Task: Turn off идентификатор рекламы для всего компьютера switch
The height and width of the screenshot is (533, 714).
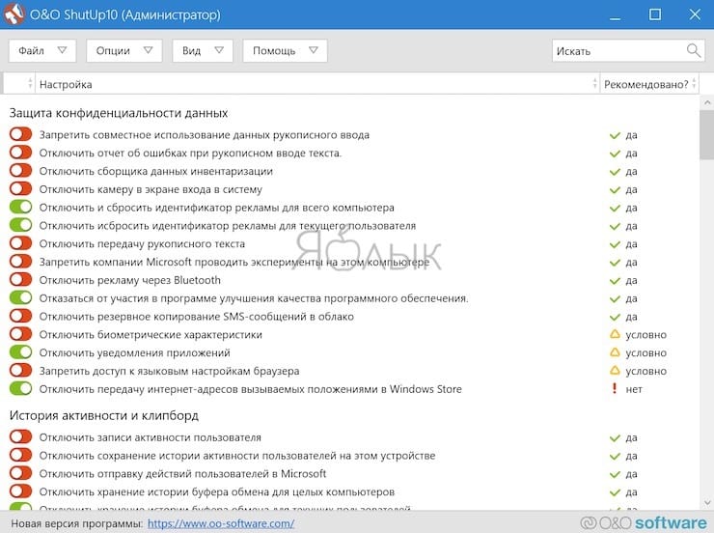Action: pos(20,208)
